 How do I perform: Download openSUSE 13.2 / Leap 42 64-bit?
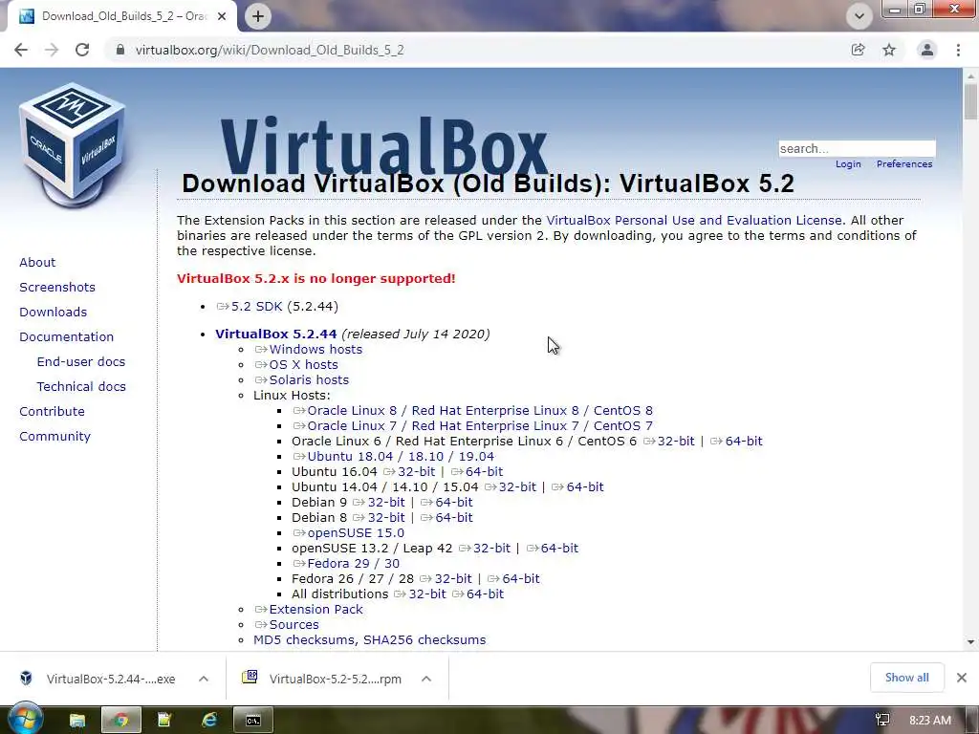pos(559,548)
